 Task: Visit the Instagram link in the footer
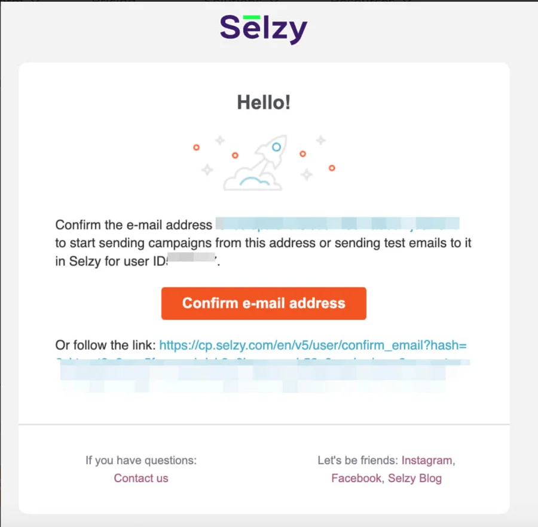[x=427, y=460]
